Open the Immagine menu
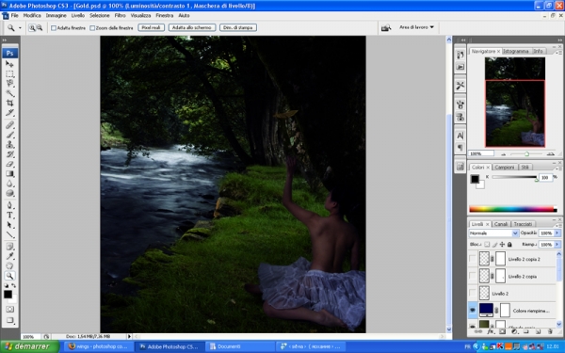565x353 pixels. pos(56,15)
